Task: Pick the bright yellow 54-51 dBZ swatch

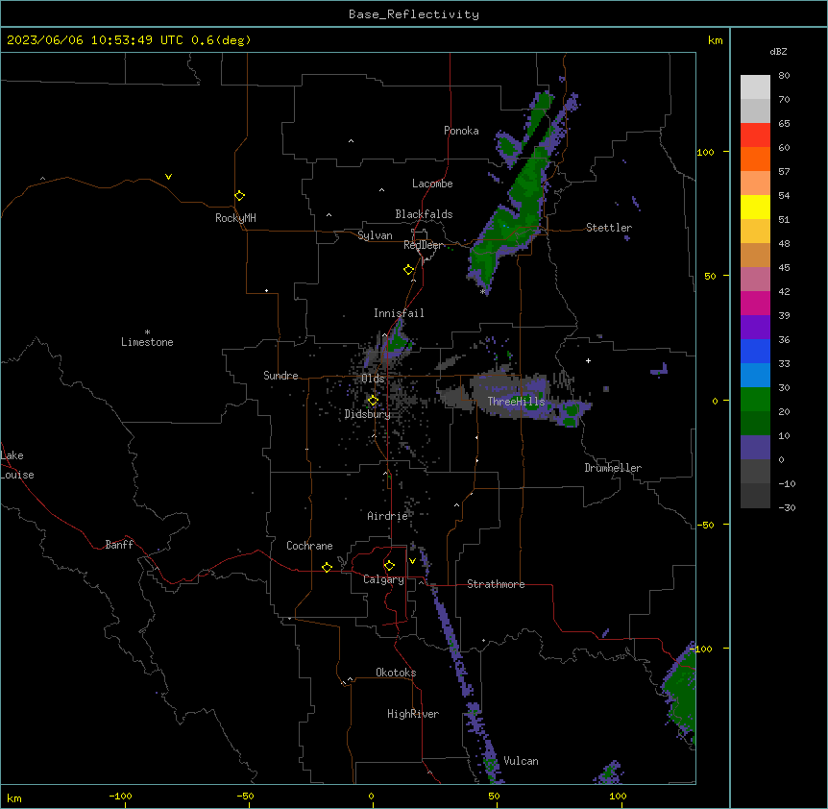Action: click(755, 207)
